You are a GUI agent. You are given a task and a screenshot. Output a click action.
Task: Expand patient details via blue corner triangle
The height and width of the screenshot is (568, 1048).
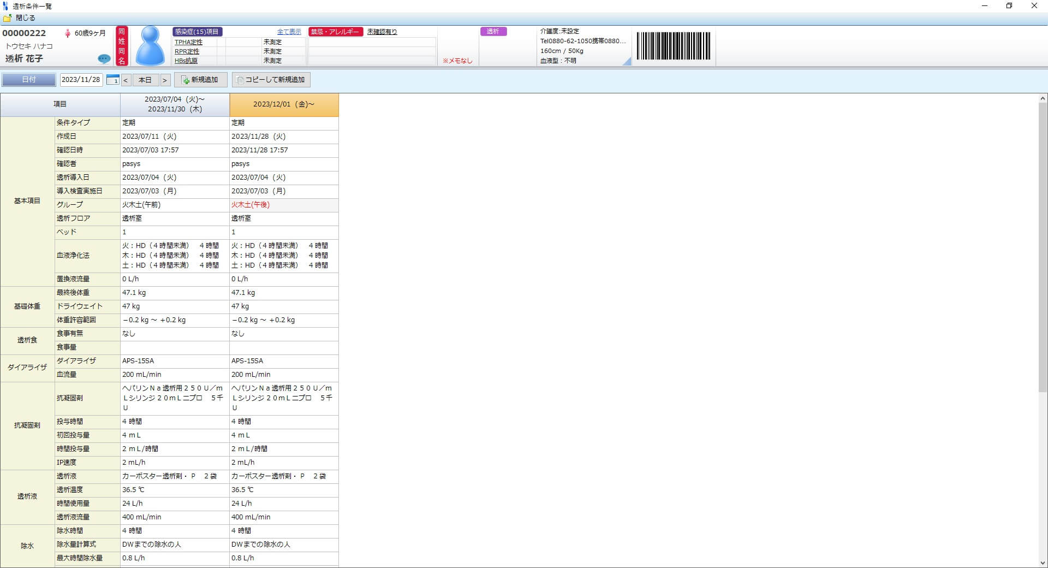(627, 62)
